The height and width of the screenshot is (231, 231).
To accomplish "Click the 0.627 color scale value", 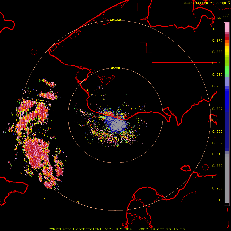I will tap(217, 109).
